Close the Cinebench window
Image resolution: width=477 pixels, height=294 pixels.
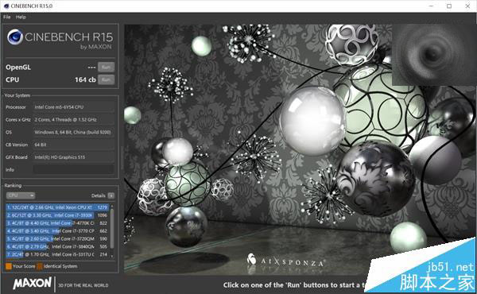pyautogui.click(x=467, y=6)
